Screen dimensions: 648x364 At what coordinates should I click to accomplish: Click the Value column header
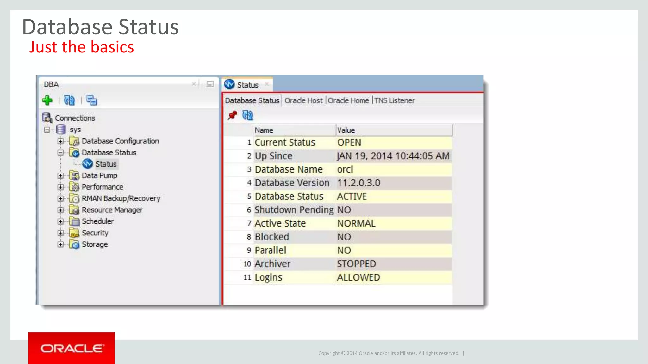click(394, 130)
